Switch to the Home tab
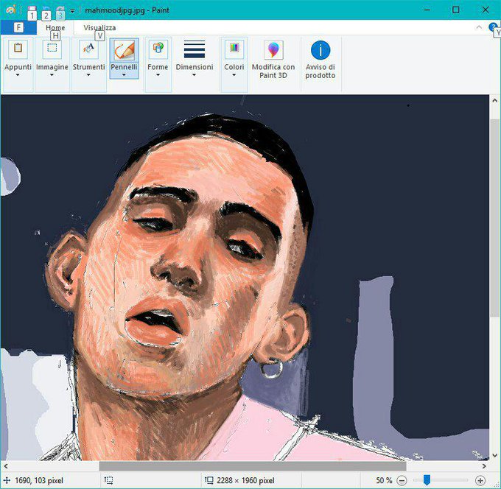 click(55, 28)
